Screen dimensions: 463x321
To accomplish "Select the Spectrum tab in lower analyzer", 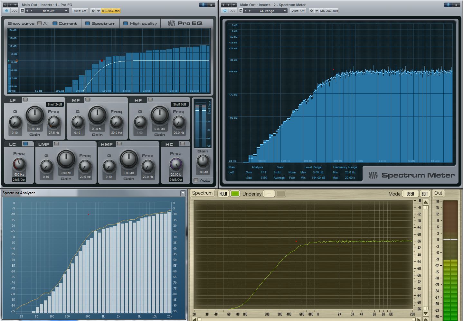I will tap(202, 193).
